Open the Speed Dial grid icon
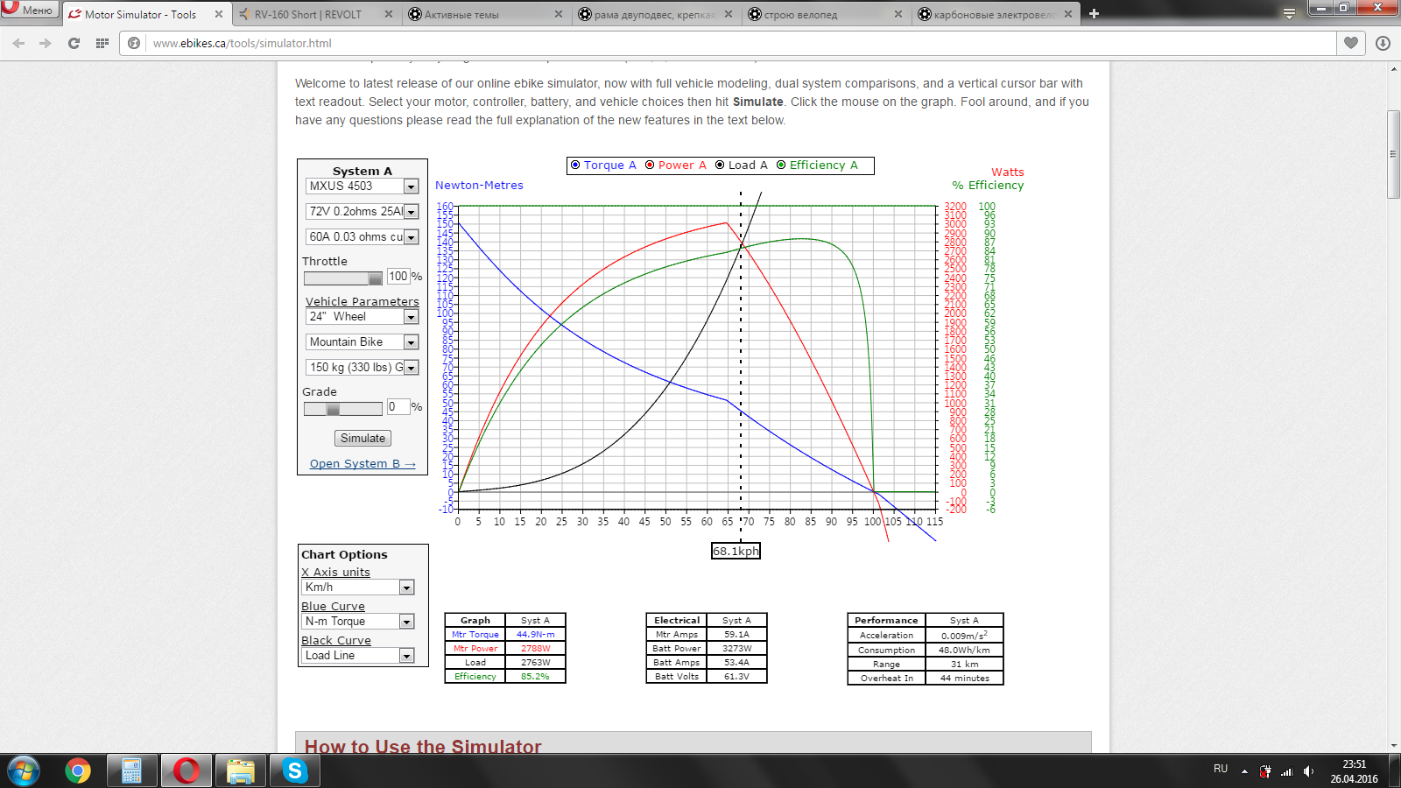Image resolution: width=1401 pixels, height=788 pixels. tap(102, 43)
